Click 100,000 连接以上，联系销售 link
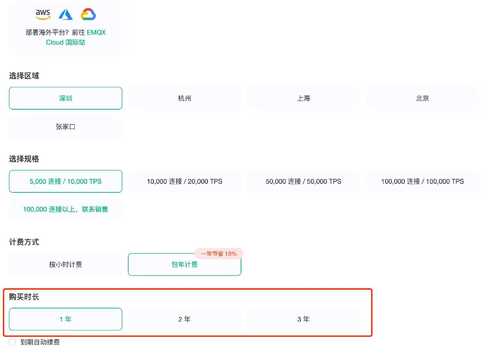This screenshot has height=357, width=491. (66, 209)
